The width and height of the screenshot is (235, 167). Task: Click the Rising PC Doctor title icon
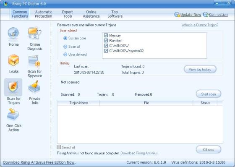tap(6, 4)
